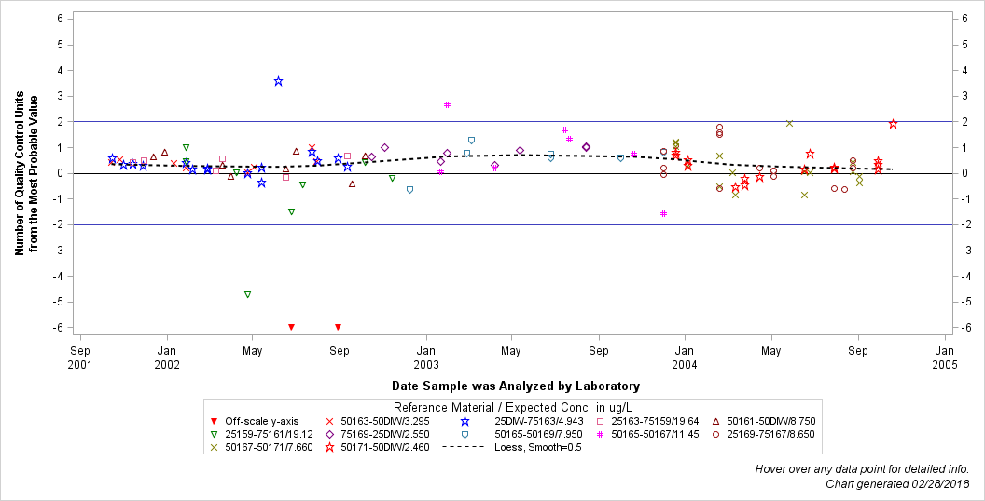Select the second off-scale red triangle near Sep 2002
The image size is (985, 501).
click(338, 327)
